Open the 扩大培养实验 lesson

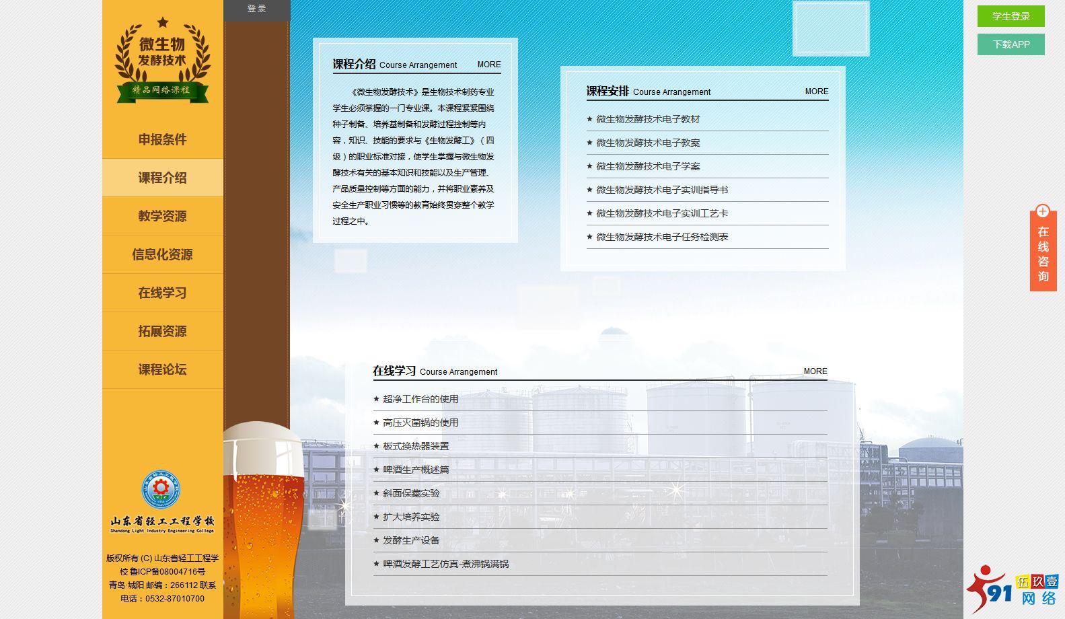[411, 517]
